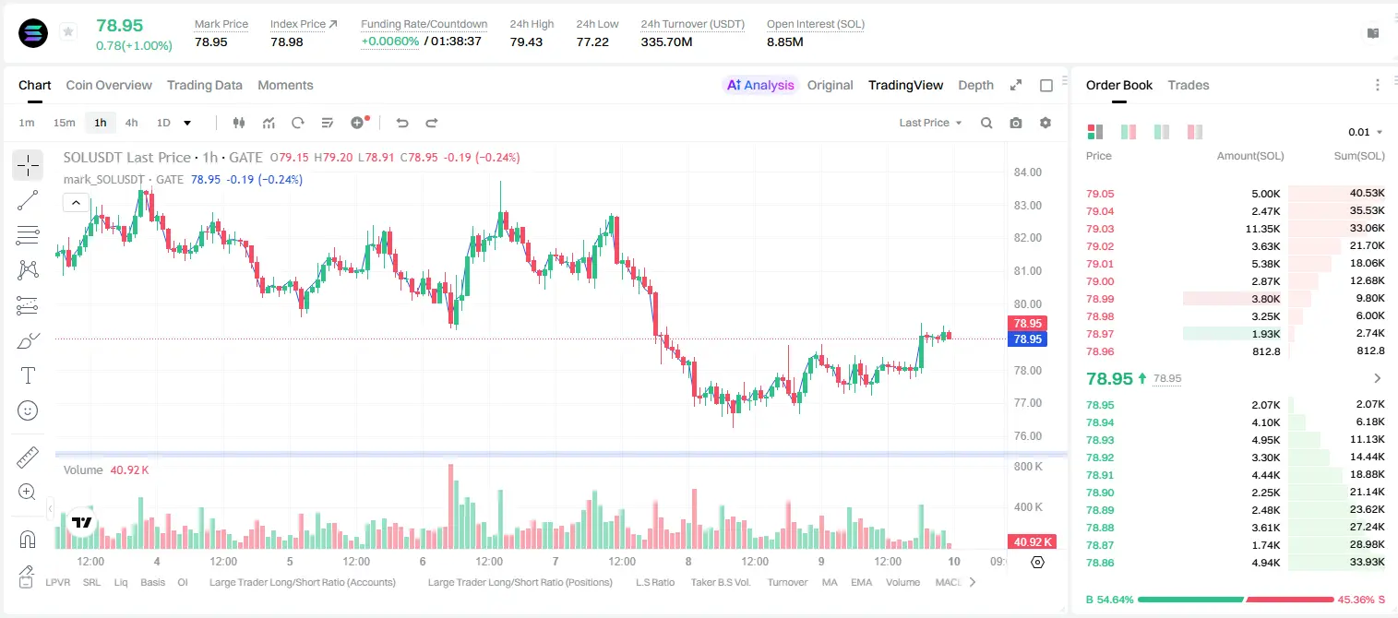1398x618 pixels.
Task: Undo the last chart action
Action: pos(401,123)
